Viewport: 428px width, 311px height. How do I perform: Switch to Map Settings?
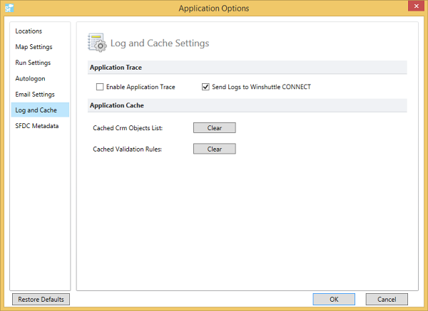coord(40,47)
